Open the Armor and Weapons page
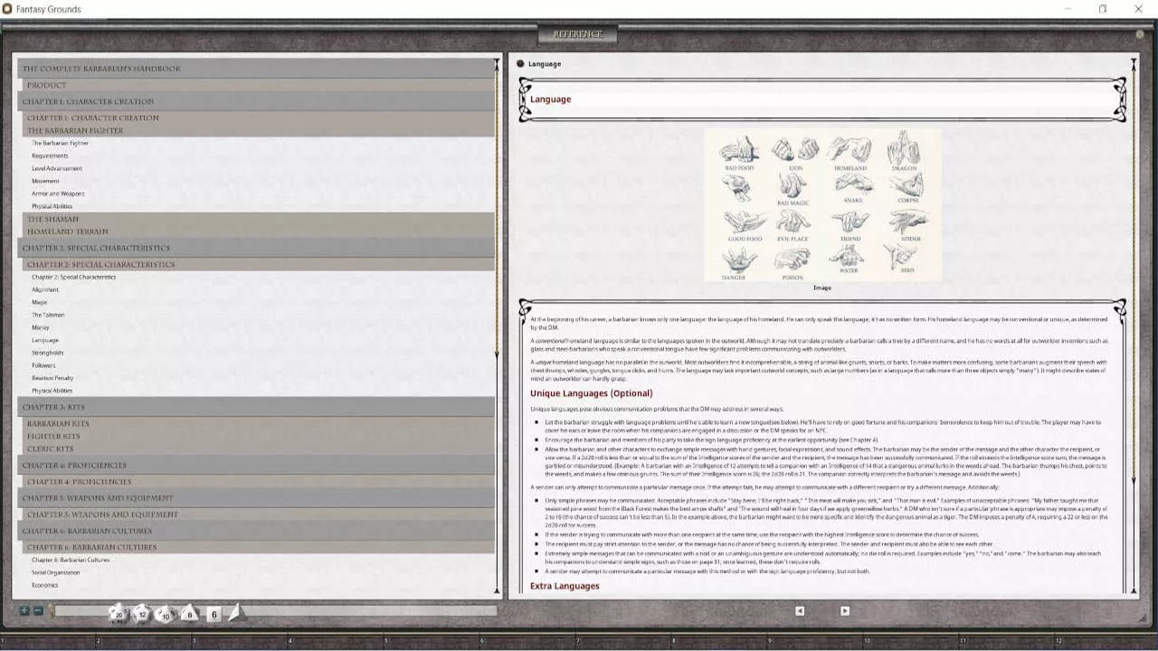 pyautogui.click(x=58, y=193)
